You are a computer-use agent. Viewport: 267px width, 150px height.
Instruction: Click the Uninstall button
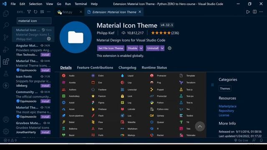click(153, 48)
